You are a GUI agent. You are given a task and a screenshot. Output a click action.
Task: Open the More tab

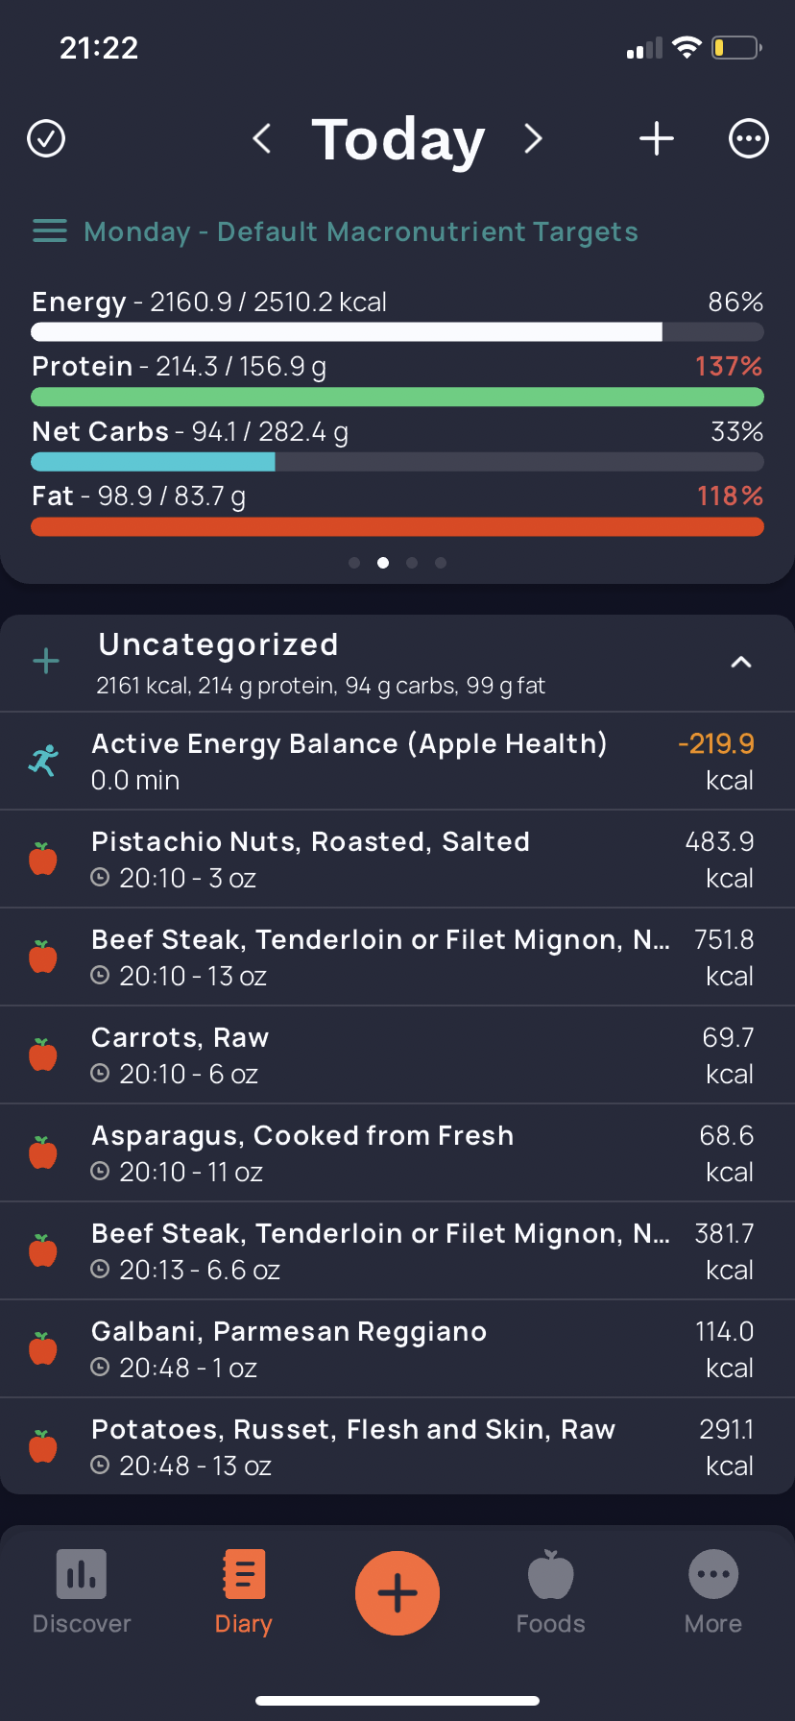(713, 1592)
